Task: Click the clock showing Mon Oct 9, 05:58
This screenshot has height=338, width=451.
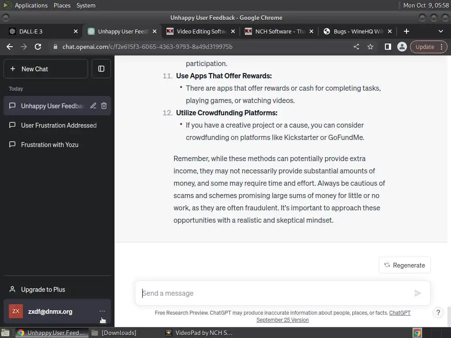Action: 426,5
